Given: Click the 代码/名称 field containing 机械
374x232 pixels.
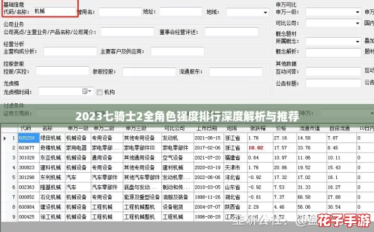Looking at the screenshot, I should 54,11.
